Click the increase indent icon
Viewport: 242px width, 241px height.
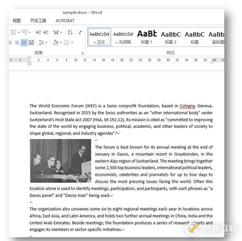46,32
